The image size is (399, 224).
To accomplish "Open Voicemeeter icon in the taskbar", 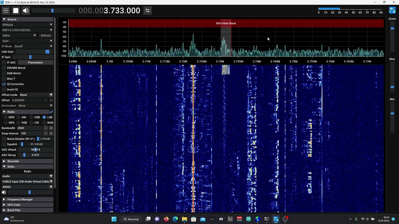I will pos(239,219).
